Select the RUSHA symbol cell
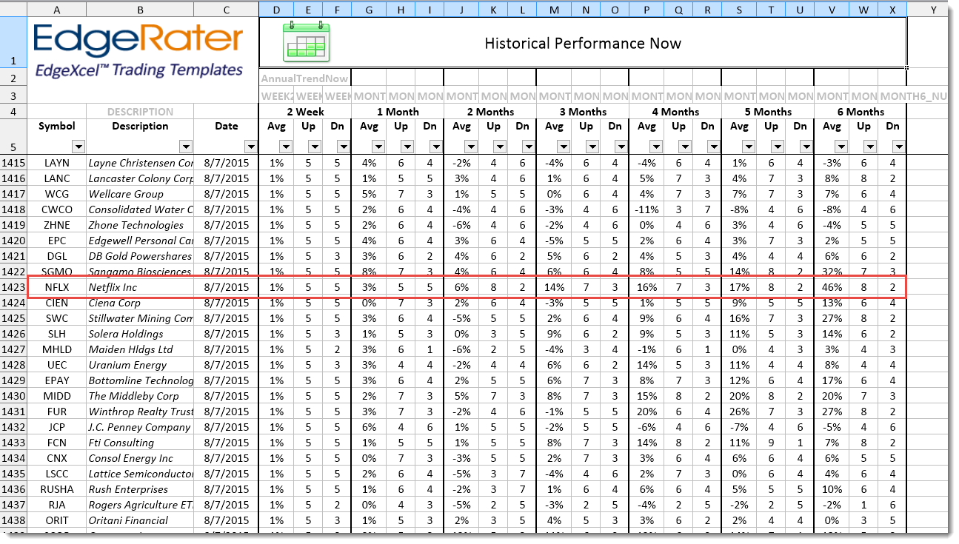 tap(57, 489)
